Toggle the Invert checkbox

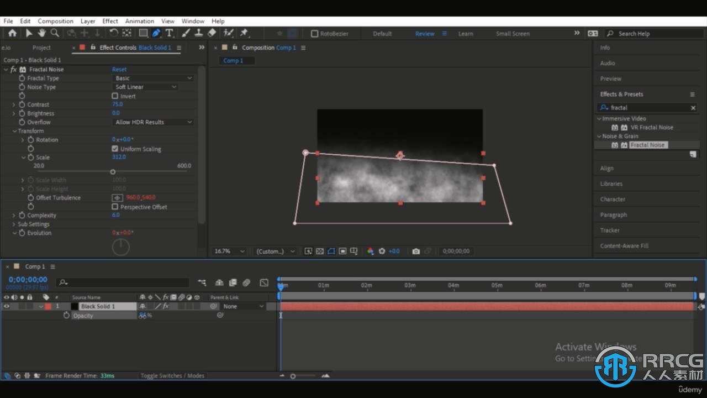tap(115, 96)
